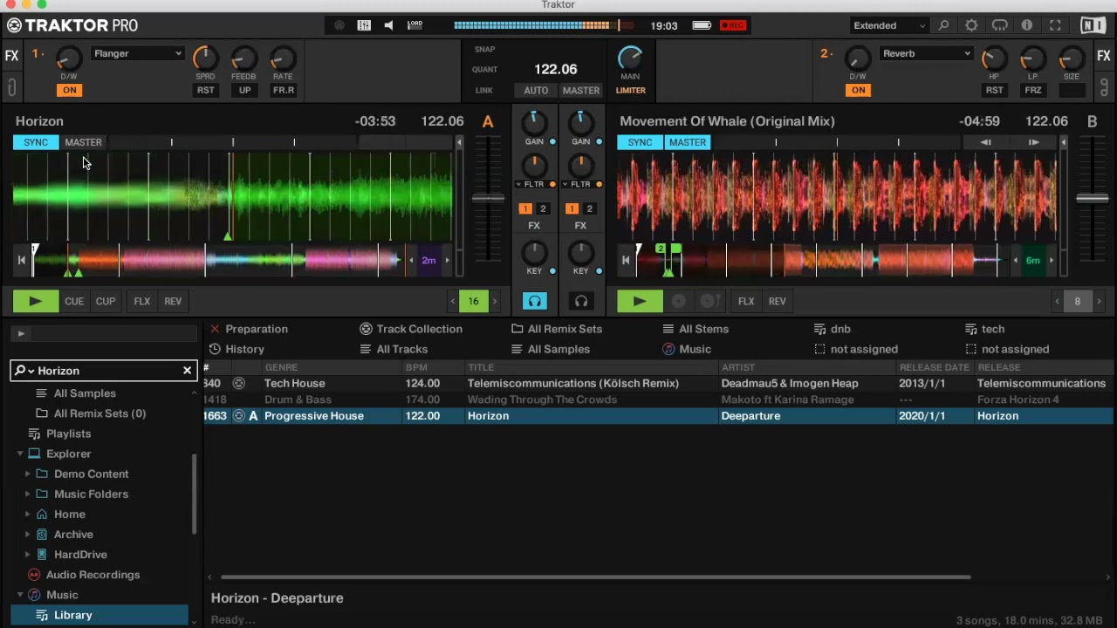This screenshot has height=628, width=1117.
Task: Clear the Horizon search with X
Action: point(187,371)
